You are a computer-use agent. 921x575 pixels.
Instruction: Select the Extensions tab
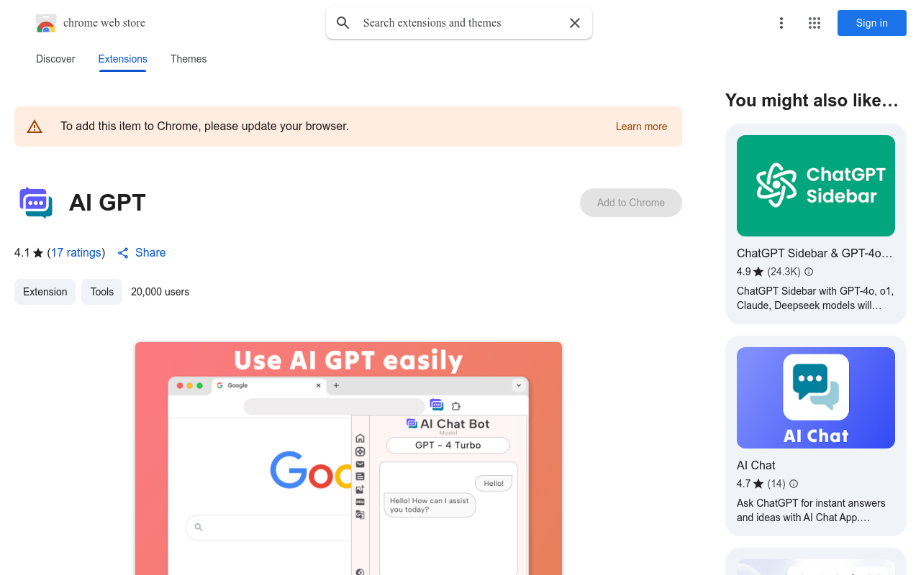coord(123,59)
